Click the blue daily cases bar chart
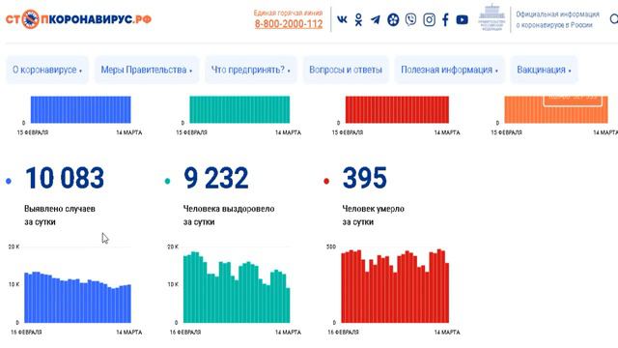The width and height of the screenshot is (618, 348). click(x=77, y=297)
